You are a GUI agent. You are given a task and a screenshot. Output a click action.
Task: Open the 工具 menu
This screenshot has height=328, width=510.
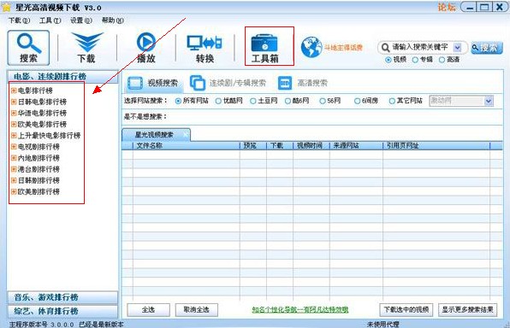click(50, 20)
